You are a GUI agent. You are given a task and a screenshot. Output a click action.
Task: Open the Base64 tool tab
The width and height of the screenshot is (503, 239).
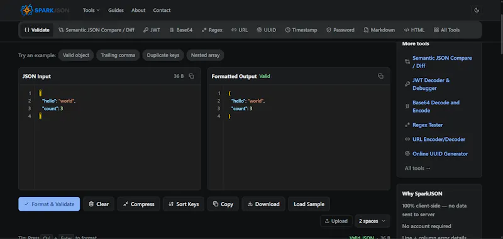click(181, 30)
